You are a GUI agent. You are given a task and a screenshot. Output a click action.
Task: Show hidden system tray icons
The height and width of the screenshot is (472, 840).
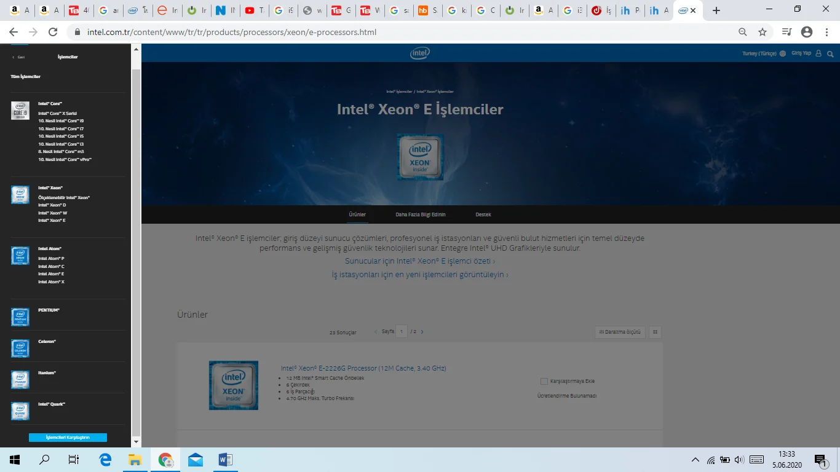(x=695, y=460)
